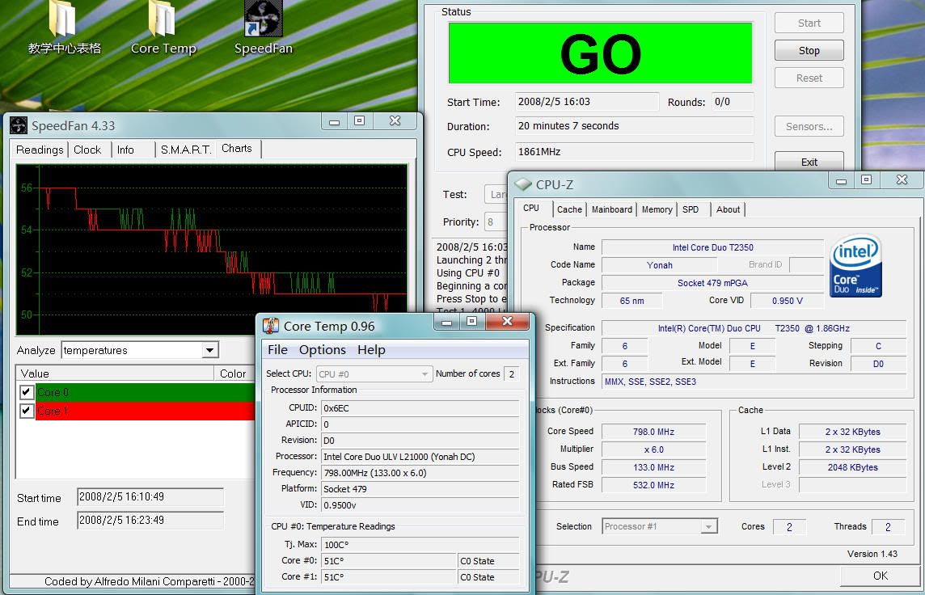Click the Core Temp thermometer title icon

[271, 326]
